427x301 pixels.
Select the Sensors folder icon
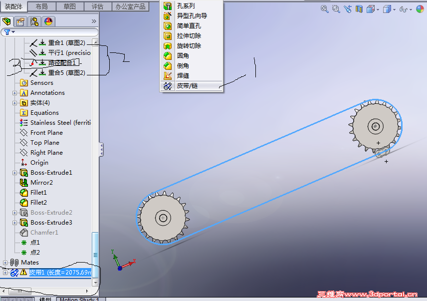pyautogui.click(x=23, y=83)
